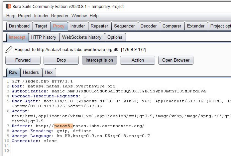Viewport: 231px width, 156px height.
Task: Toggle the Intercept is on button
Action: tap(99, 60)
